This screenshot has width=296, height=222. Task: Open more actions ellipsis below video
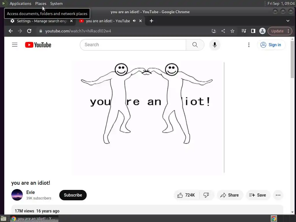point(278,195)
